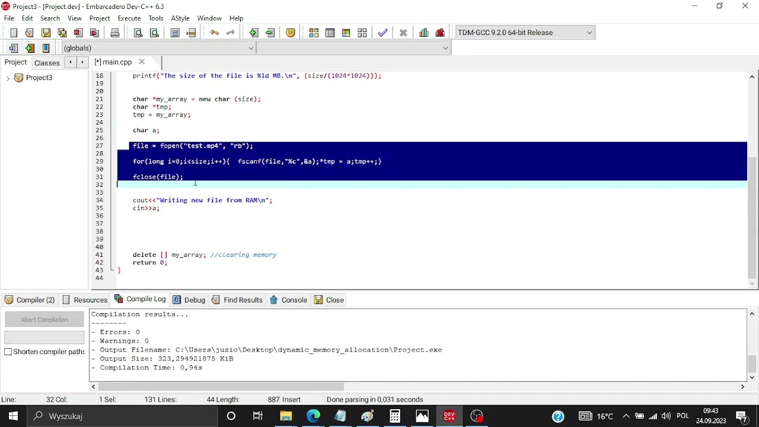Open the AStyle menu
The height and width of the screenshot is (427, 759).
(180, 18)
